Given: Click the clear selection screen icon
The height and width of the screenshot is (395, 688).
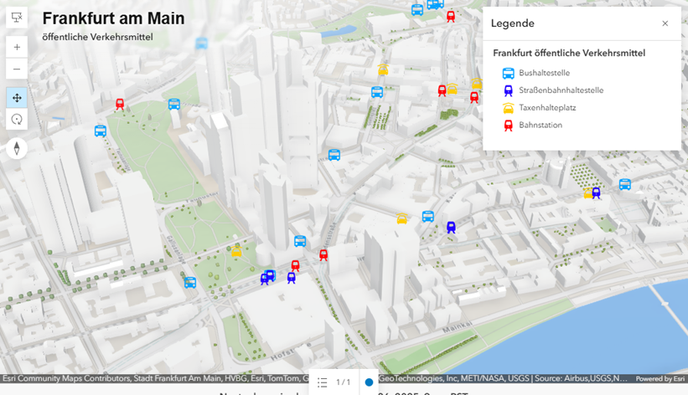Looking at the screenshot, I should [17, 18].
